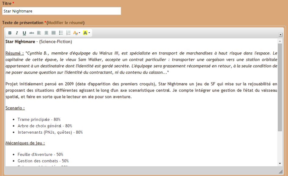Center-align the text
This screenshot has width=288, height=176.
click(x=46, y=33)
